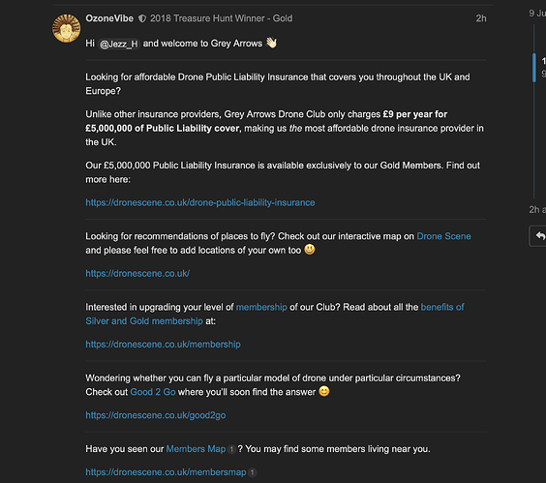Screen dimensions: 546x483
Task: Click OzoneVibe's profile avatar
Action: point(66,29)
